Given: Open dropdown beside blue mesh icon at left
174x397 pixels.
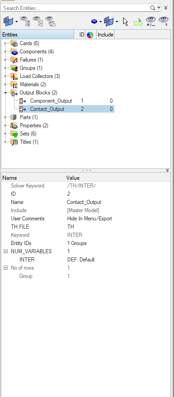Looking at the screenshot, I should 17,22.
